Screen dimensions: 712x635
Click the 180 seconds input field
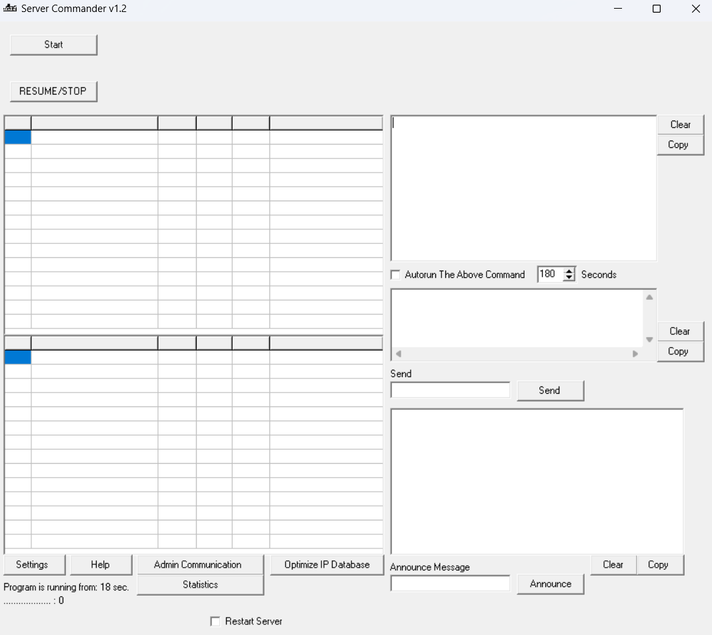pyautogui.click(x=550, y=274)
